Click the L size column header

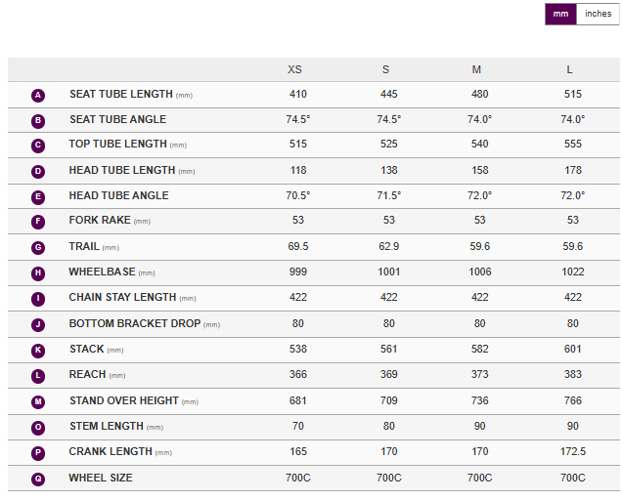570,69
